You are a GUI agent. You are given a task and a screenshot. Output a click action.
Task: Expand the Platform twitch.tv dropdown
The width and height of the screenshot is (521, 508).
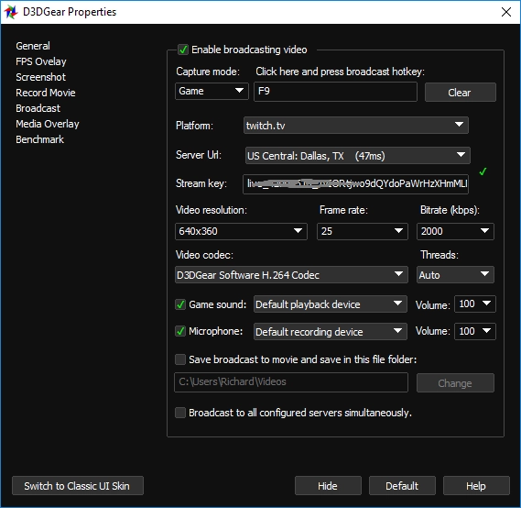tap(356, 126)
